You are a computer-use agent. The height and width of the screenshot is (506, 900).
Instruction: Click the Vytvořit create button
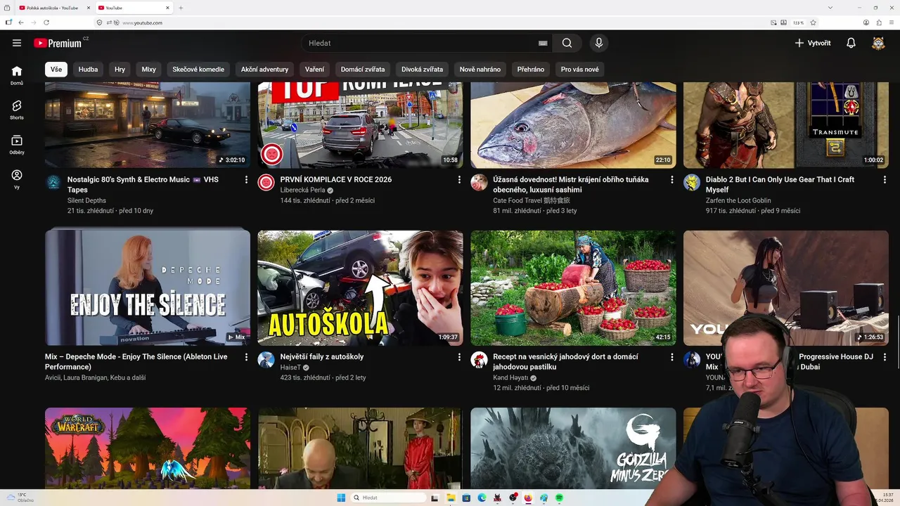tap(812, 43)
